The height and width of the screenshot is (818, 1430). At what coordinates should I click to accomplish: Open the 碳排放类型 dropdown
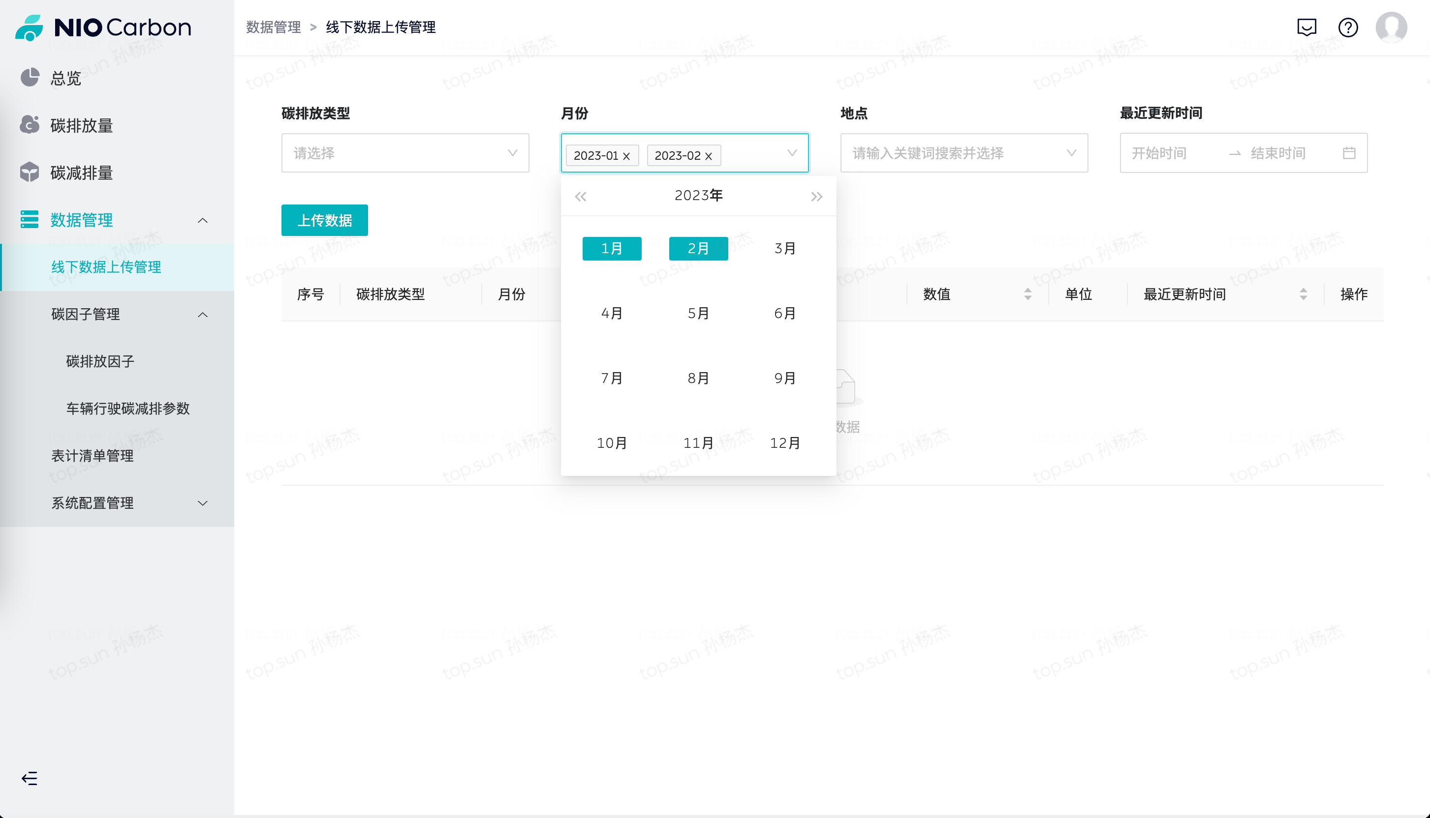[x=405, y=153]
